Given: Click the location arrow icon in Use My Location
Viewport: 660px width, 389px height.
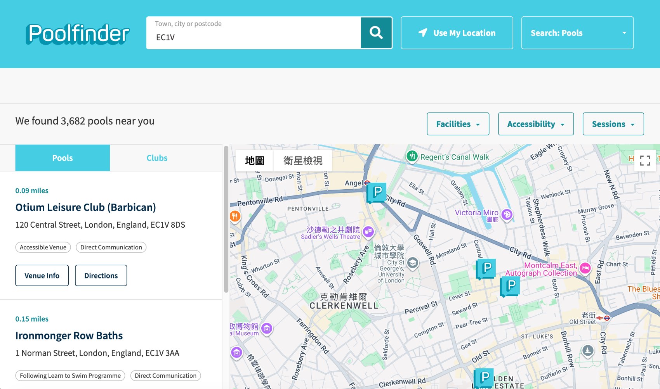Looking at the screenshot, I should click(423, 33).
